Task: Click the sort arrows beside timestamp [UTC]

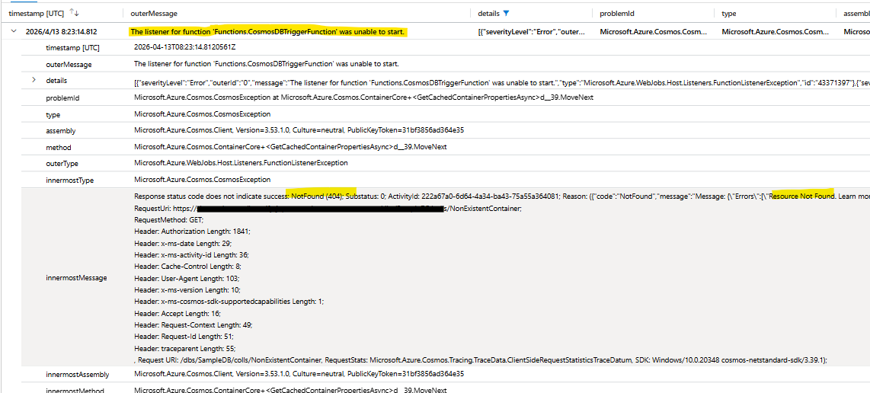Action: click(x=74, y=13)
